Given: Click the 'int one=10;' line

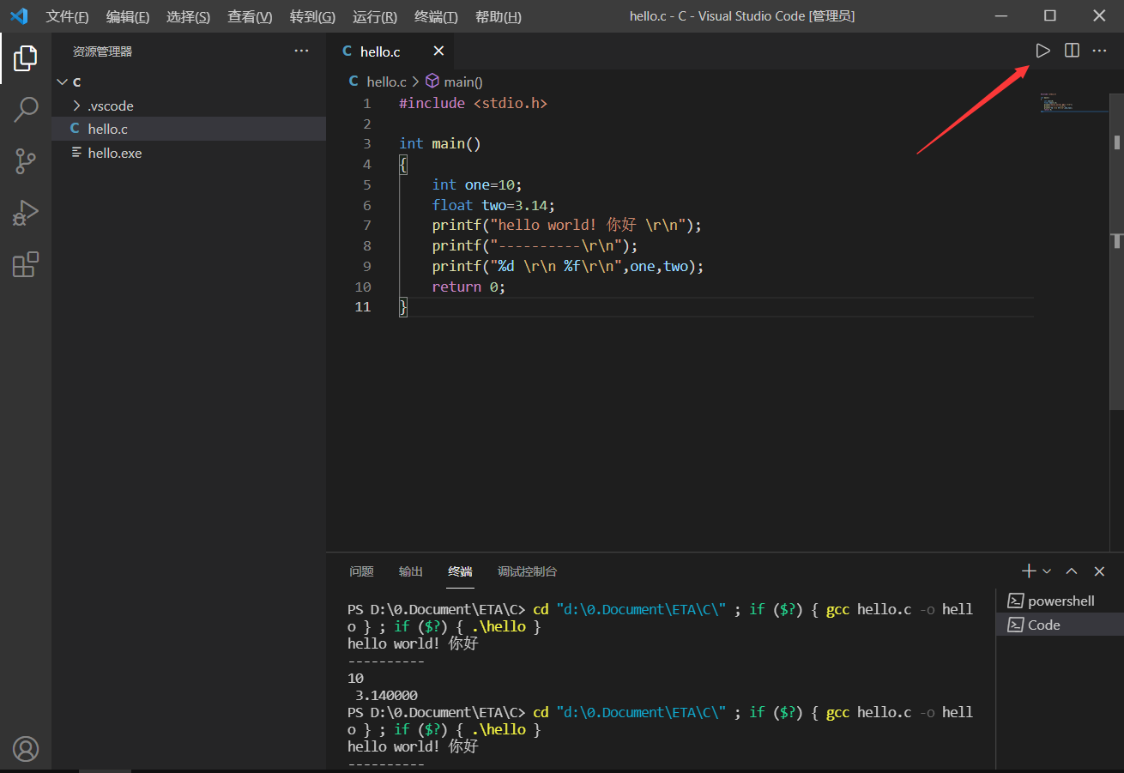Looking at the screenshot, I should click(x=477, y=184).
